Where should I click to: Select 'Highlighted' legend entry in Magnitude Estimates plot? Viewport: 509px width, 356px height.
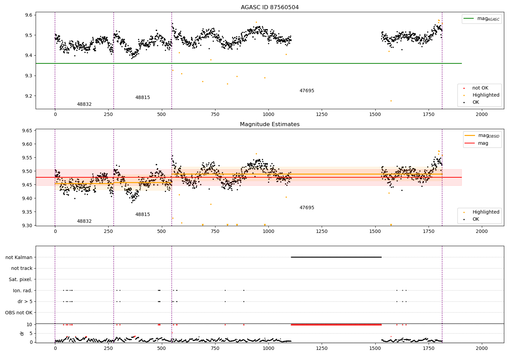coord(482,212)
